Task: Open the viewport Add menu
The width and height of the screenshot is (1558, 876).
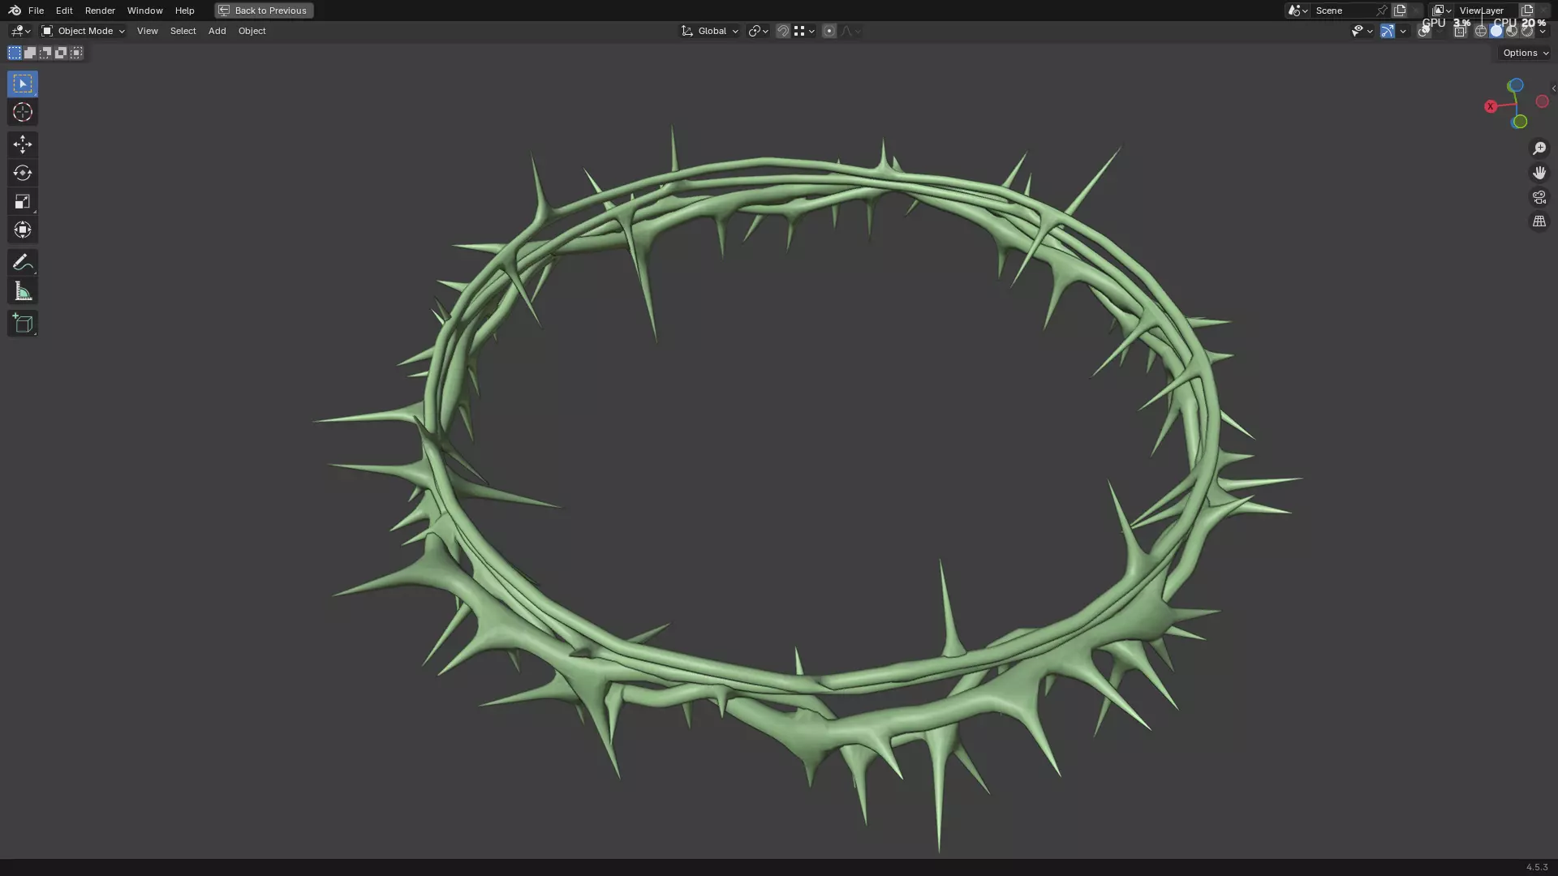Action: [217, 31]
